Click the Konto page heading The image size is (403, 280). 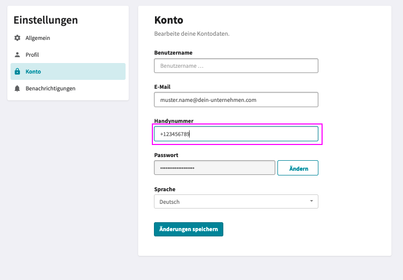point(169,20)
